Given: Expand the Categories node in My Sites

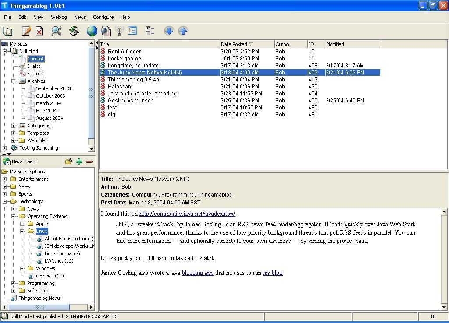Looking at the screenshot, I should pos(14,126).
